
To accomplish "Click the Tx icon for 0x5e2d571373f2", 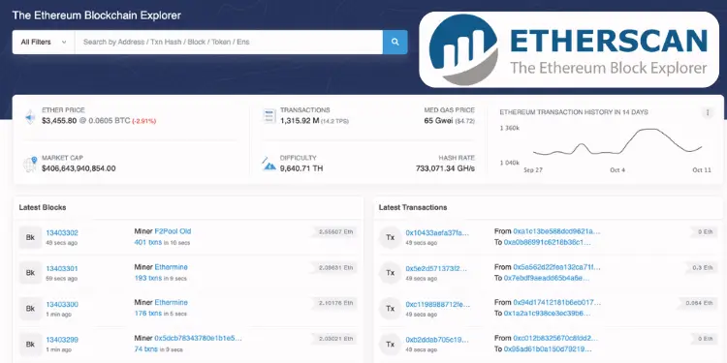I will pos(391,273).
